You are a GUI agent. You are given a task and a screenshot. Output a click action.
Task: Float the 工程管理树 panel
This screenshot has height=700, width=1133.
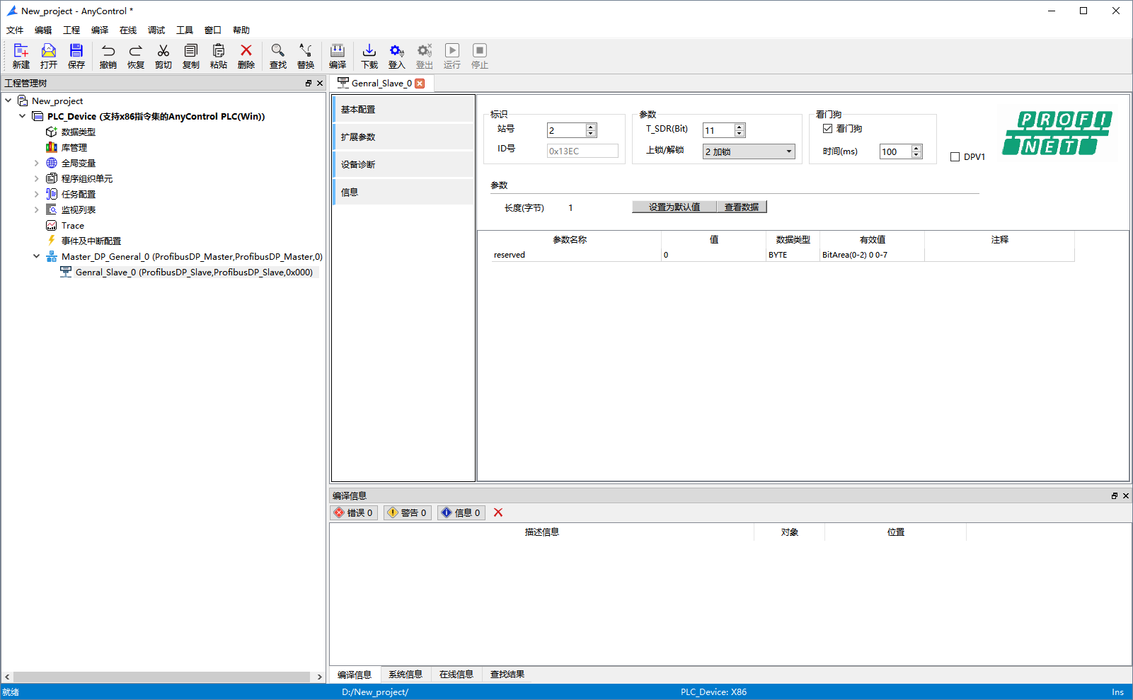click(309, 84)
